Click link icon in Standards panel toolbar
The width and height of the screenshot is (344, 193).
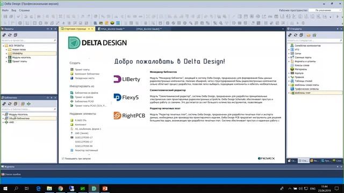[x=290, y=35]
